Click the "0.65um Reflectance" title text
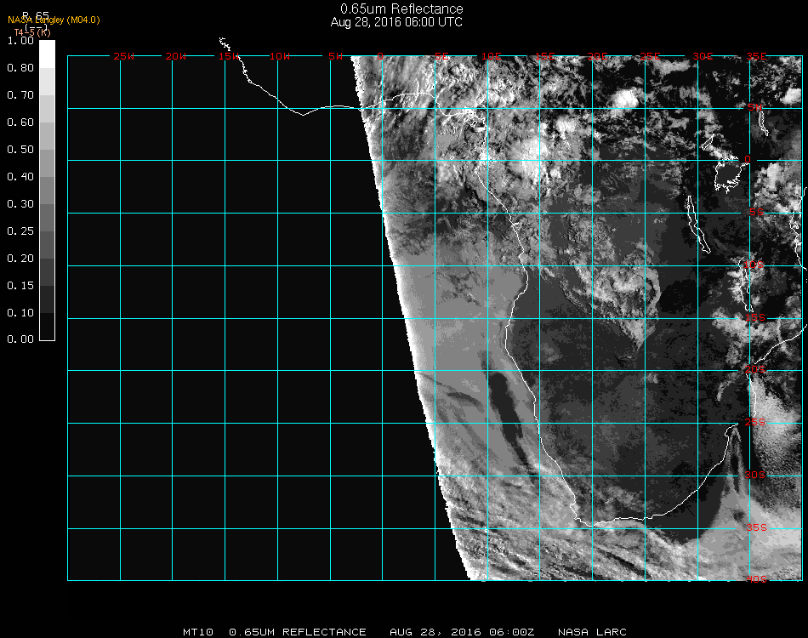 (401, 9)
